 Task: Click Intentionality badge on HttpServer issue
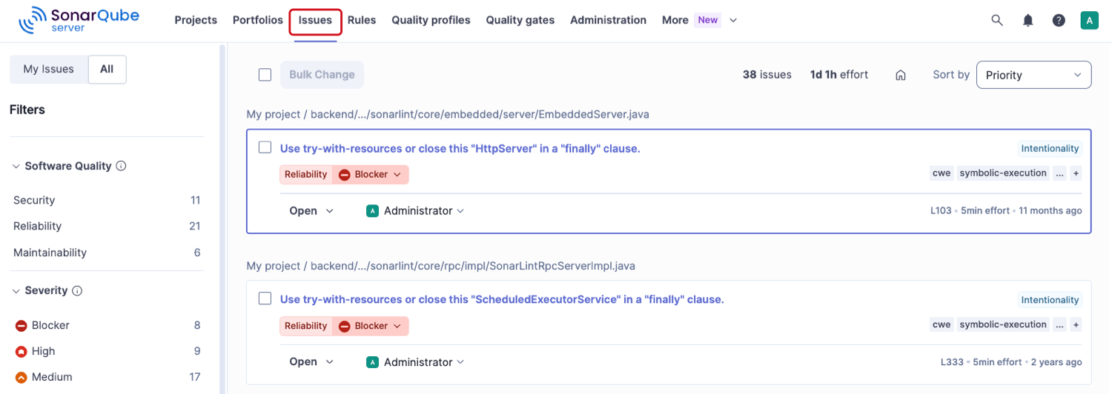1050,149
